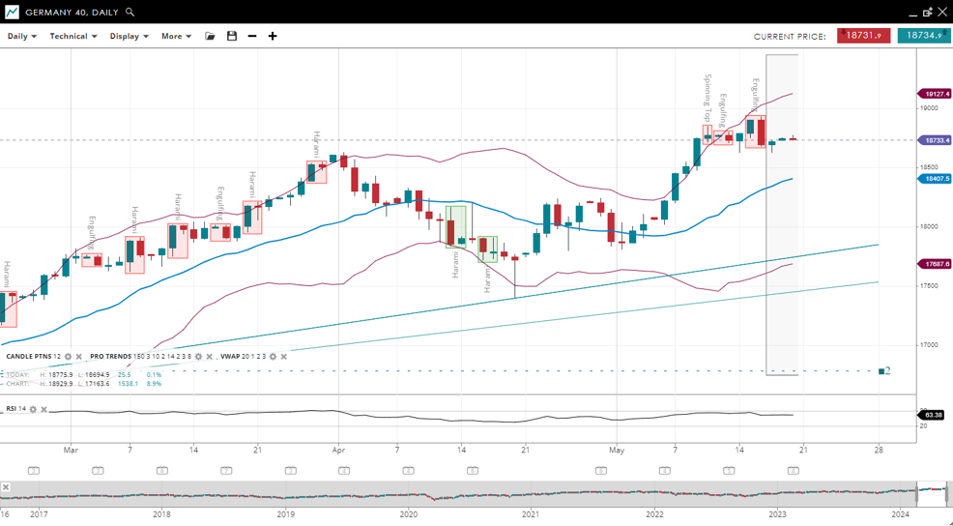Image resolution: width=953 pixels, height=526 pixels.
Task: Open the Technical indicators dropdown
Action: 73,36
